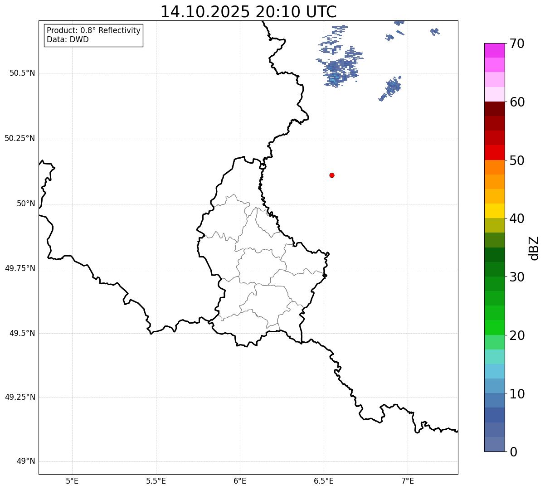
Task: Click the 5°E longitude label
Action: coord(72,481)
